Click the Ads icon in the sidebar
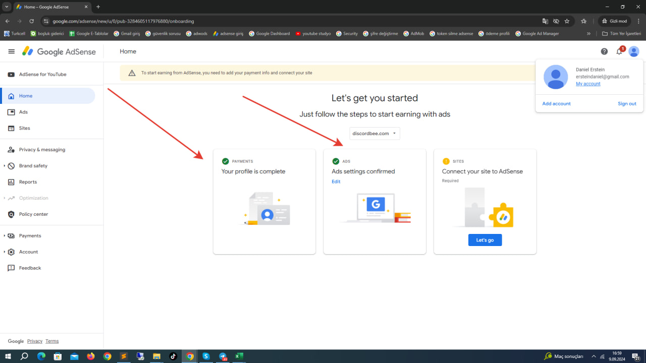646x363 pixels. pyautogui.click(x=11, y=112)
